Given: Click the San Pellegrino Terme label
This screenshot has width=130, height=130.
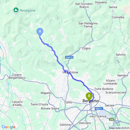Looking at the screenshot, I should tap(88, 25).
